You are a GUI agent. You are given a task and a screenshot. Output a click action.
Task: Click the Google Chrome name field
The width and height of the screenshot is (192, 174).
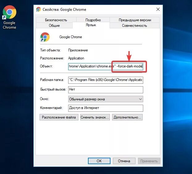coord(71,37)
